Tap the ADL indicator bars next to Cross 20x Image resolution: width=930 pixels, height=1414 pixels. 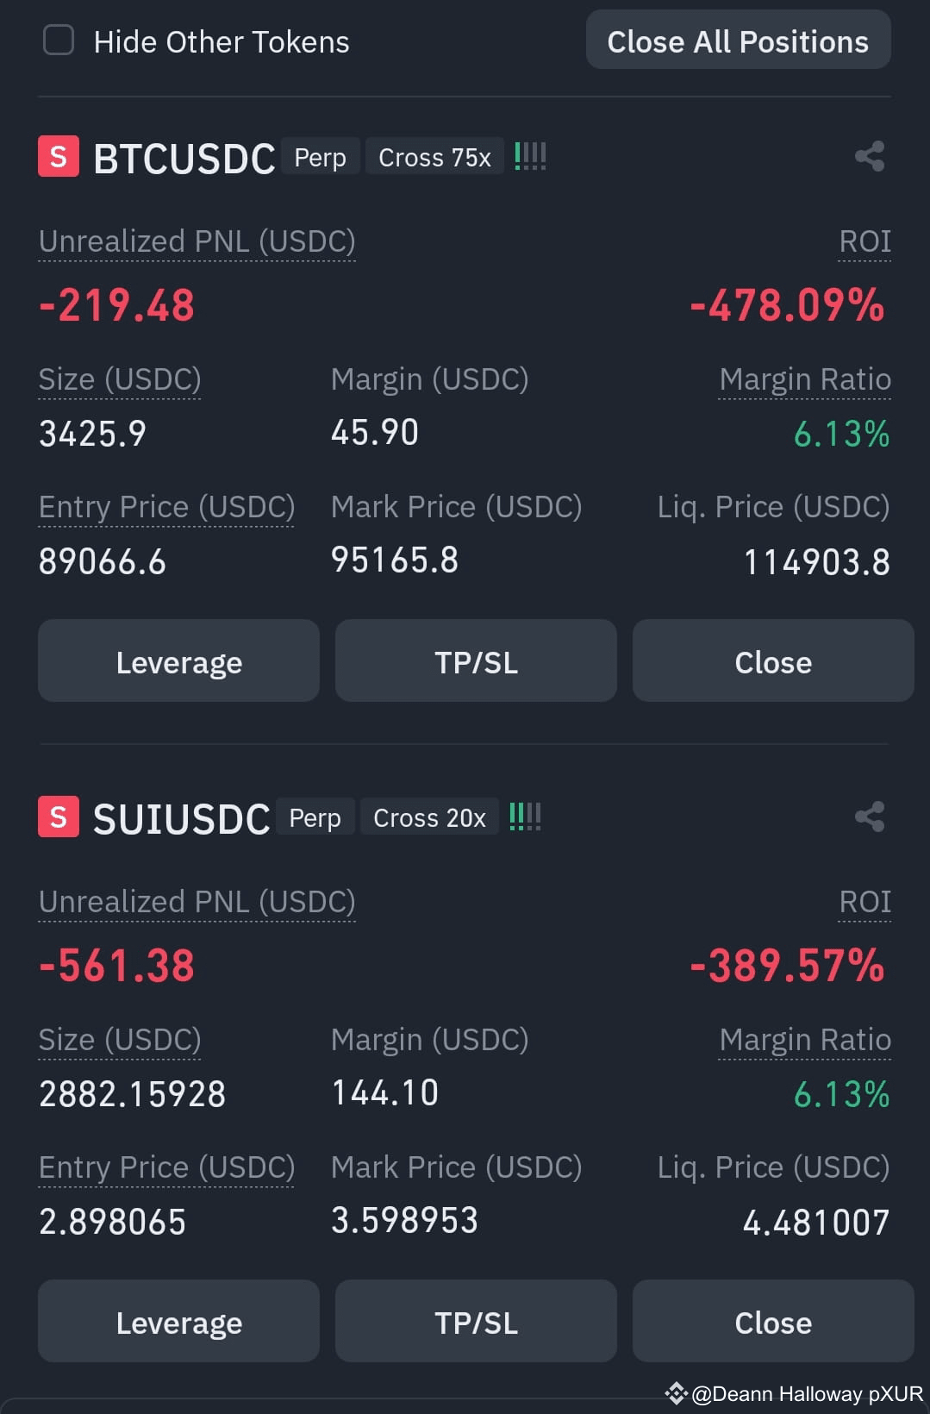[x=525, y=816]
